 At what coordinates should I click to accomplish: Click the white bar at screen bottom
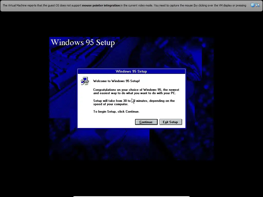tap(131, 196)
